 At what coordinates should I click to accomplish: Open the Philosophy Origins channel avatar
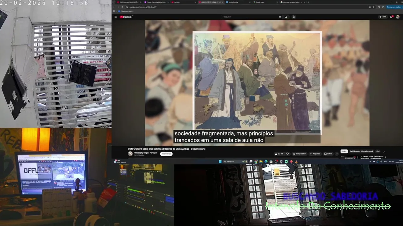coord(130,153)
